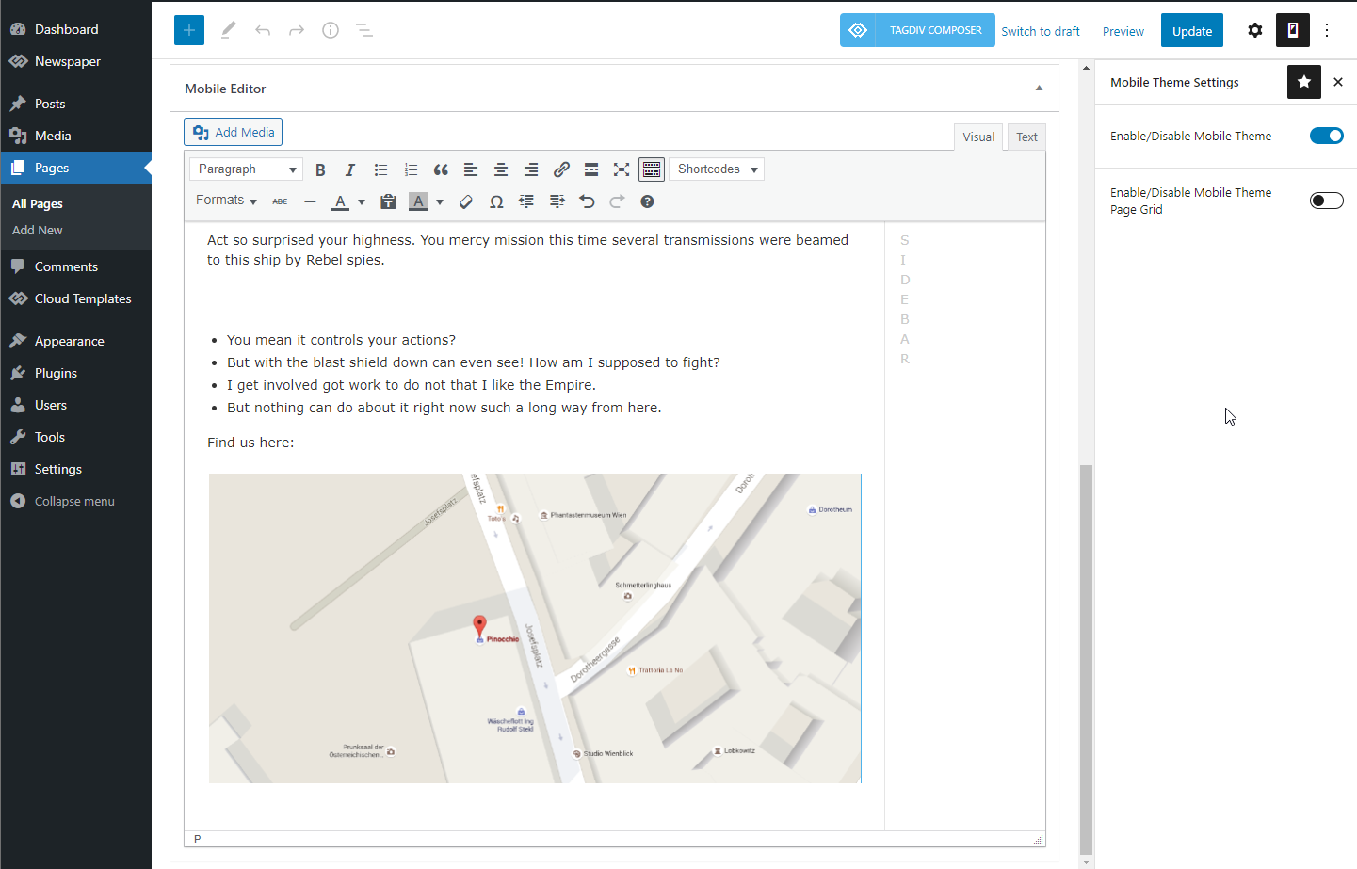Click the undo arrow in top toolbar

coord(263,30)
